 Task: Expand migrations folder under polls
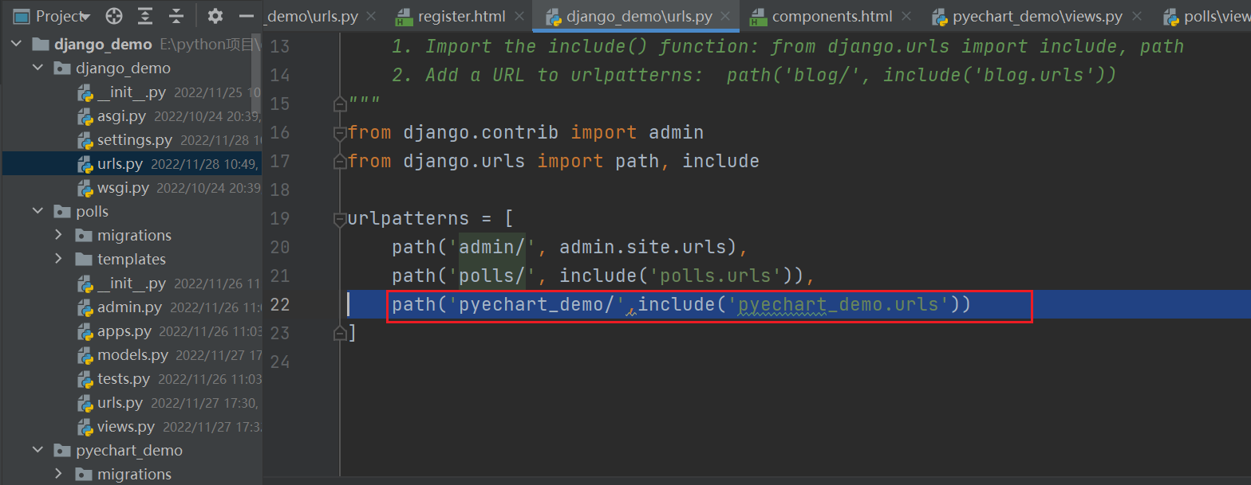click(58, 236)
